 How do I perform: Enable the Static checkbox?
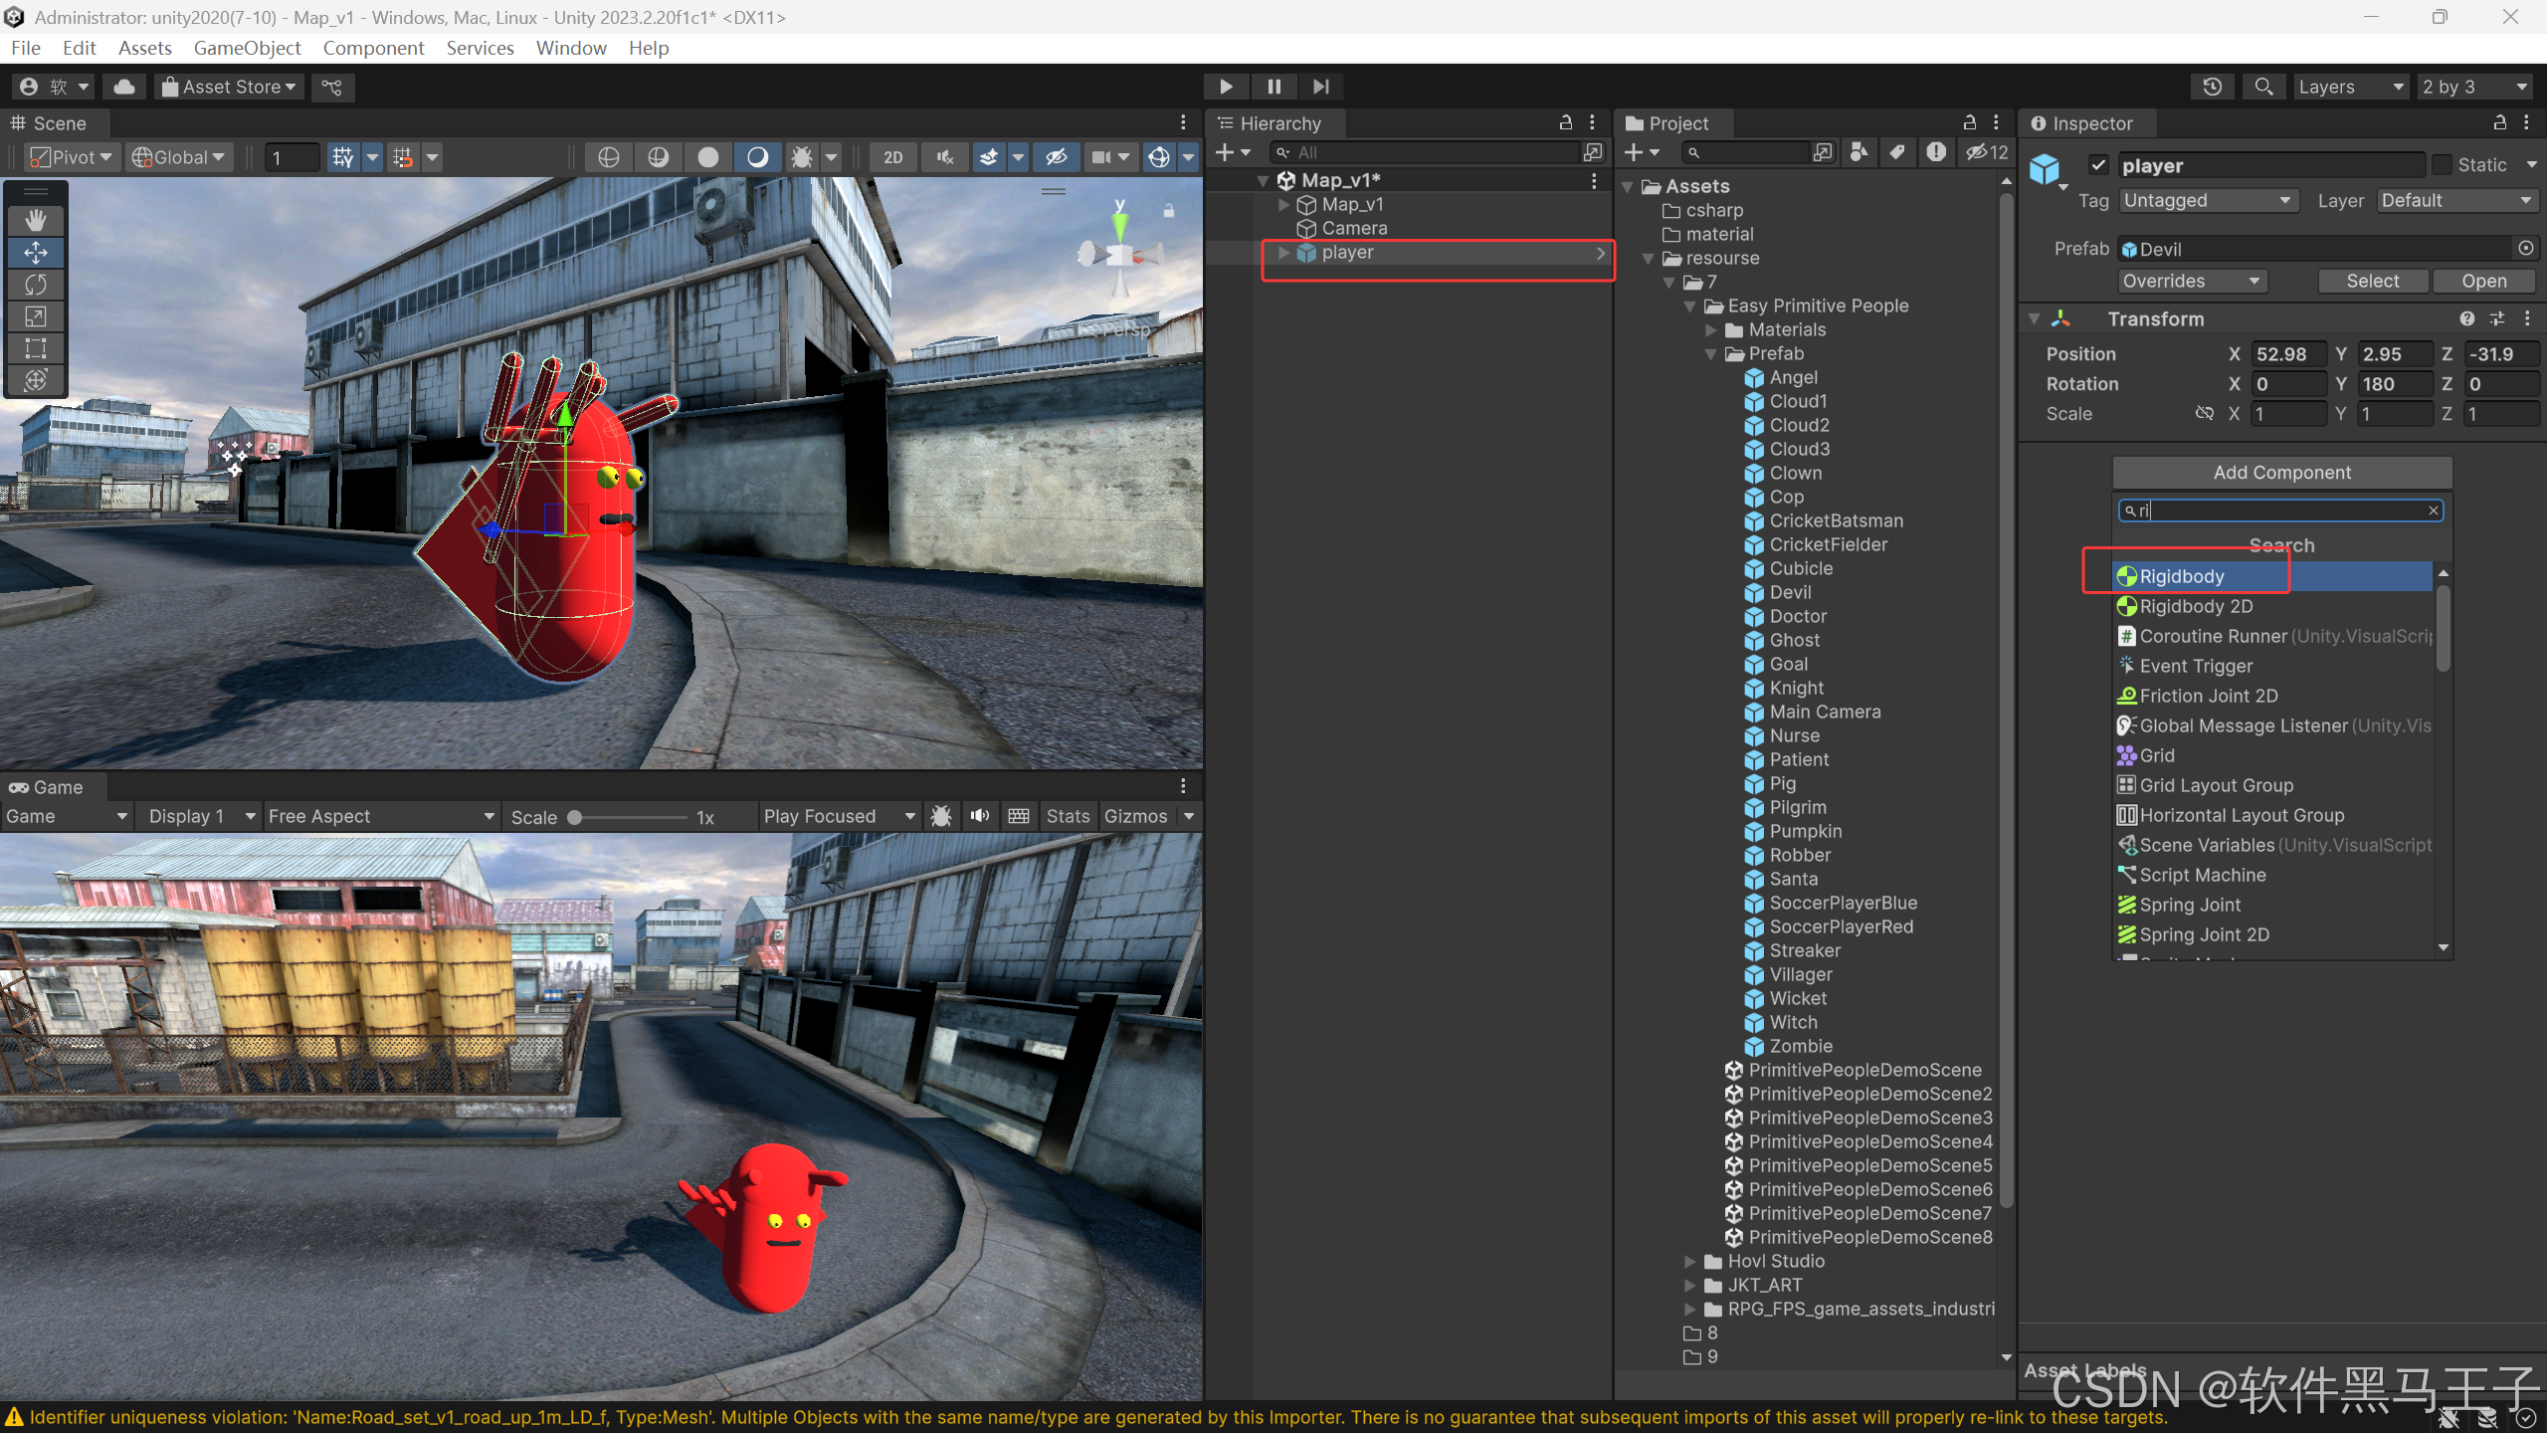point(2442,165)
